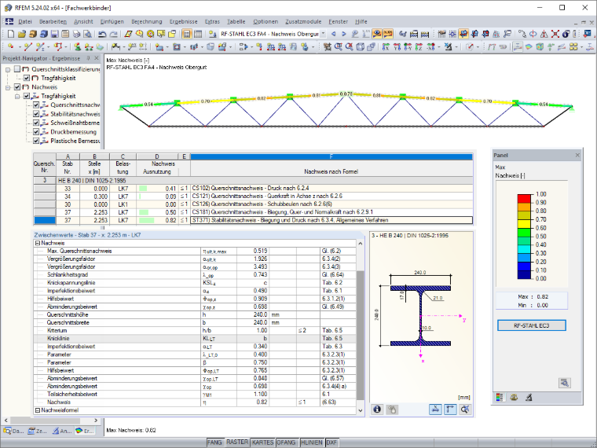The width and height of the screenshot is (597, 448).
Task: Toggle the result values x.xx icon
Action: tap(388, 34)
